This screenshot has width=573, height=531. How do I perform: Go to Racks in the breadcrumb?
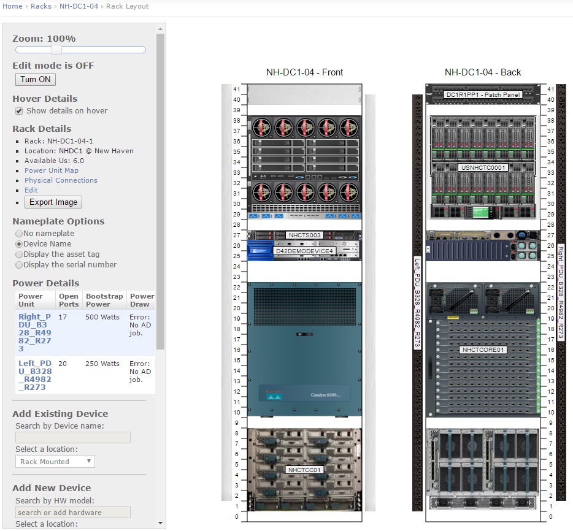point(41,6)
